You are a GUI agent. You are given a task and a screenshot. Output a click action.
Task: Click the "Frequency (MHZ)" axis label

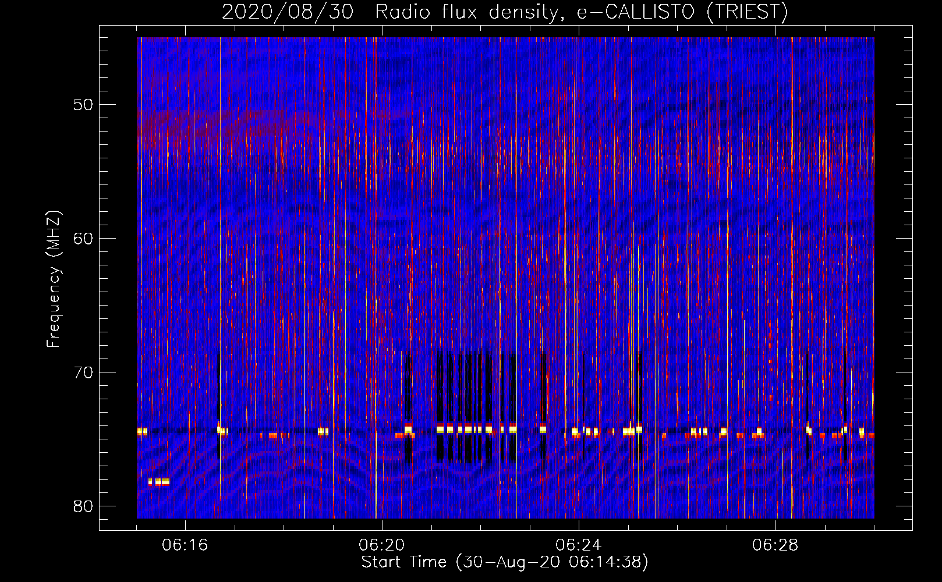coord(54,279)
